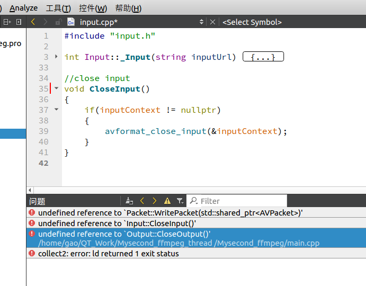
Task: Open the Analyze menu
Action: coord(23,8)
